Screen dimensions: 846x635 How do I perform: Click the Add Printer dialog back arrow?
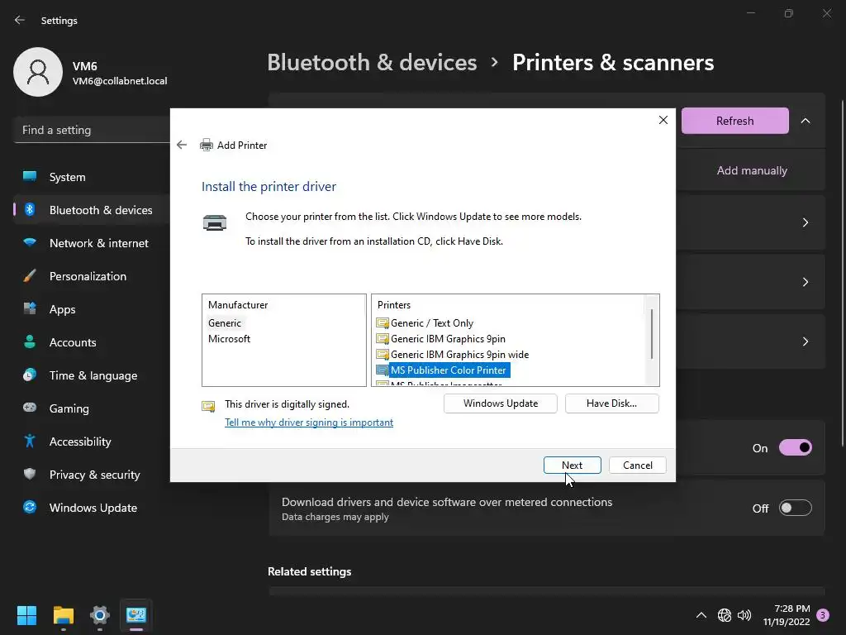(x=182, y=145)
